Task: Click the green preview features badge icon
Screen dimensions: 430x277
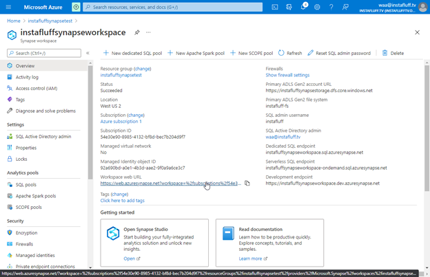Action: tap(76, 7)
